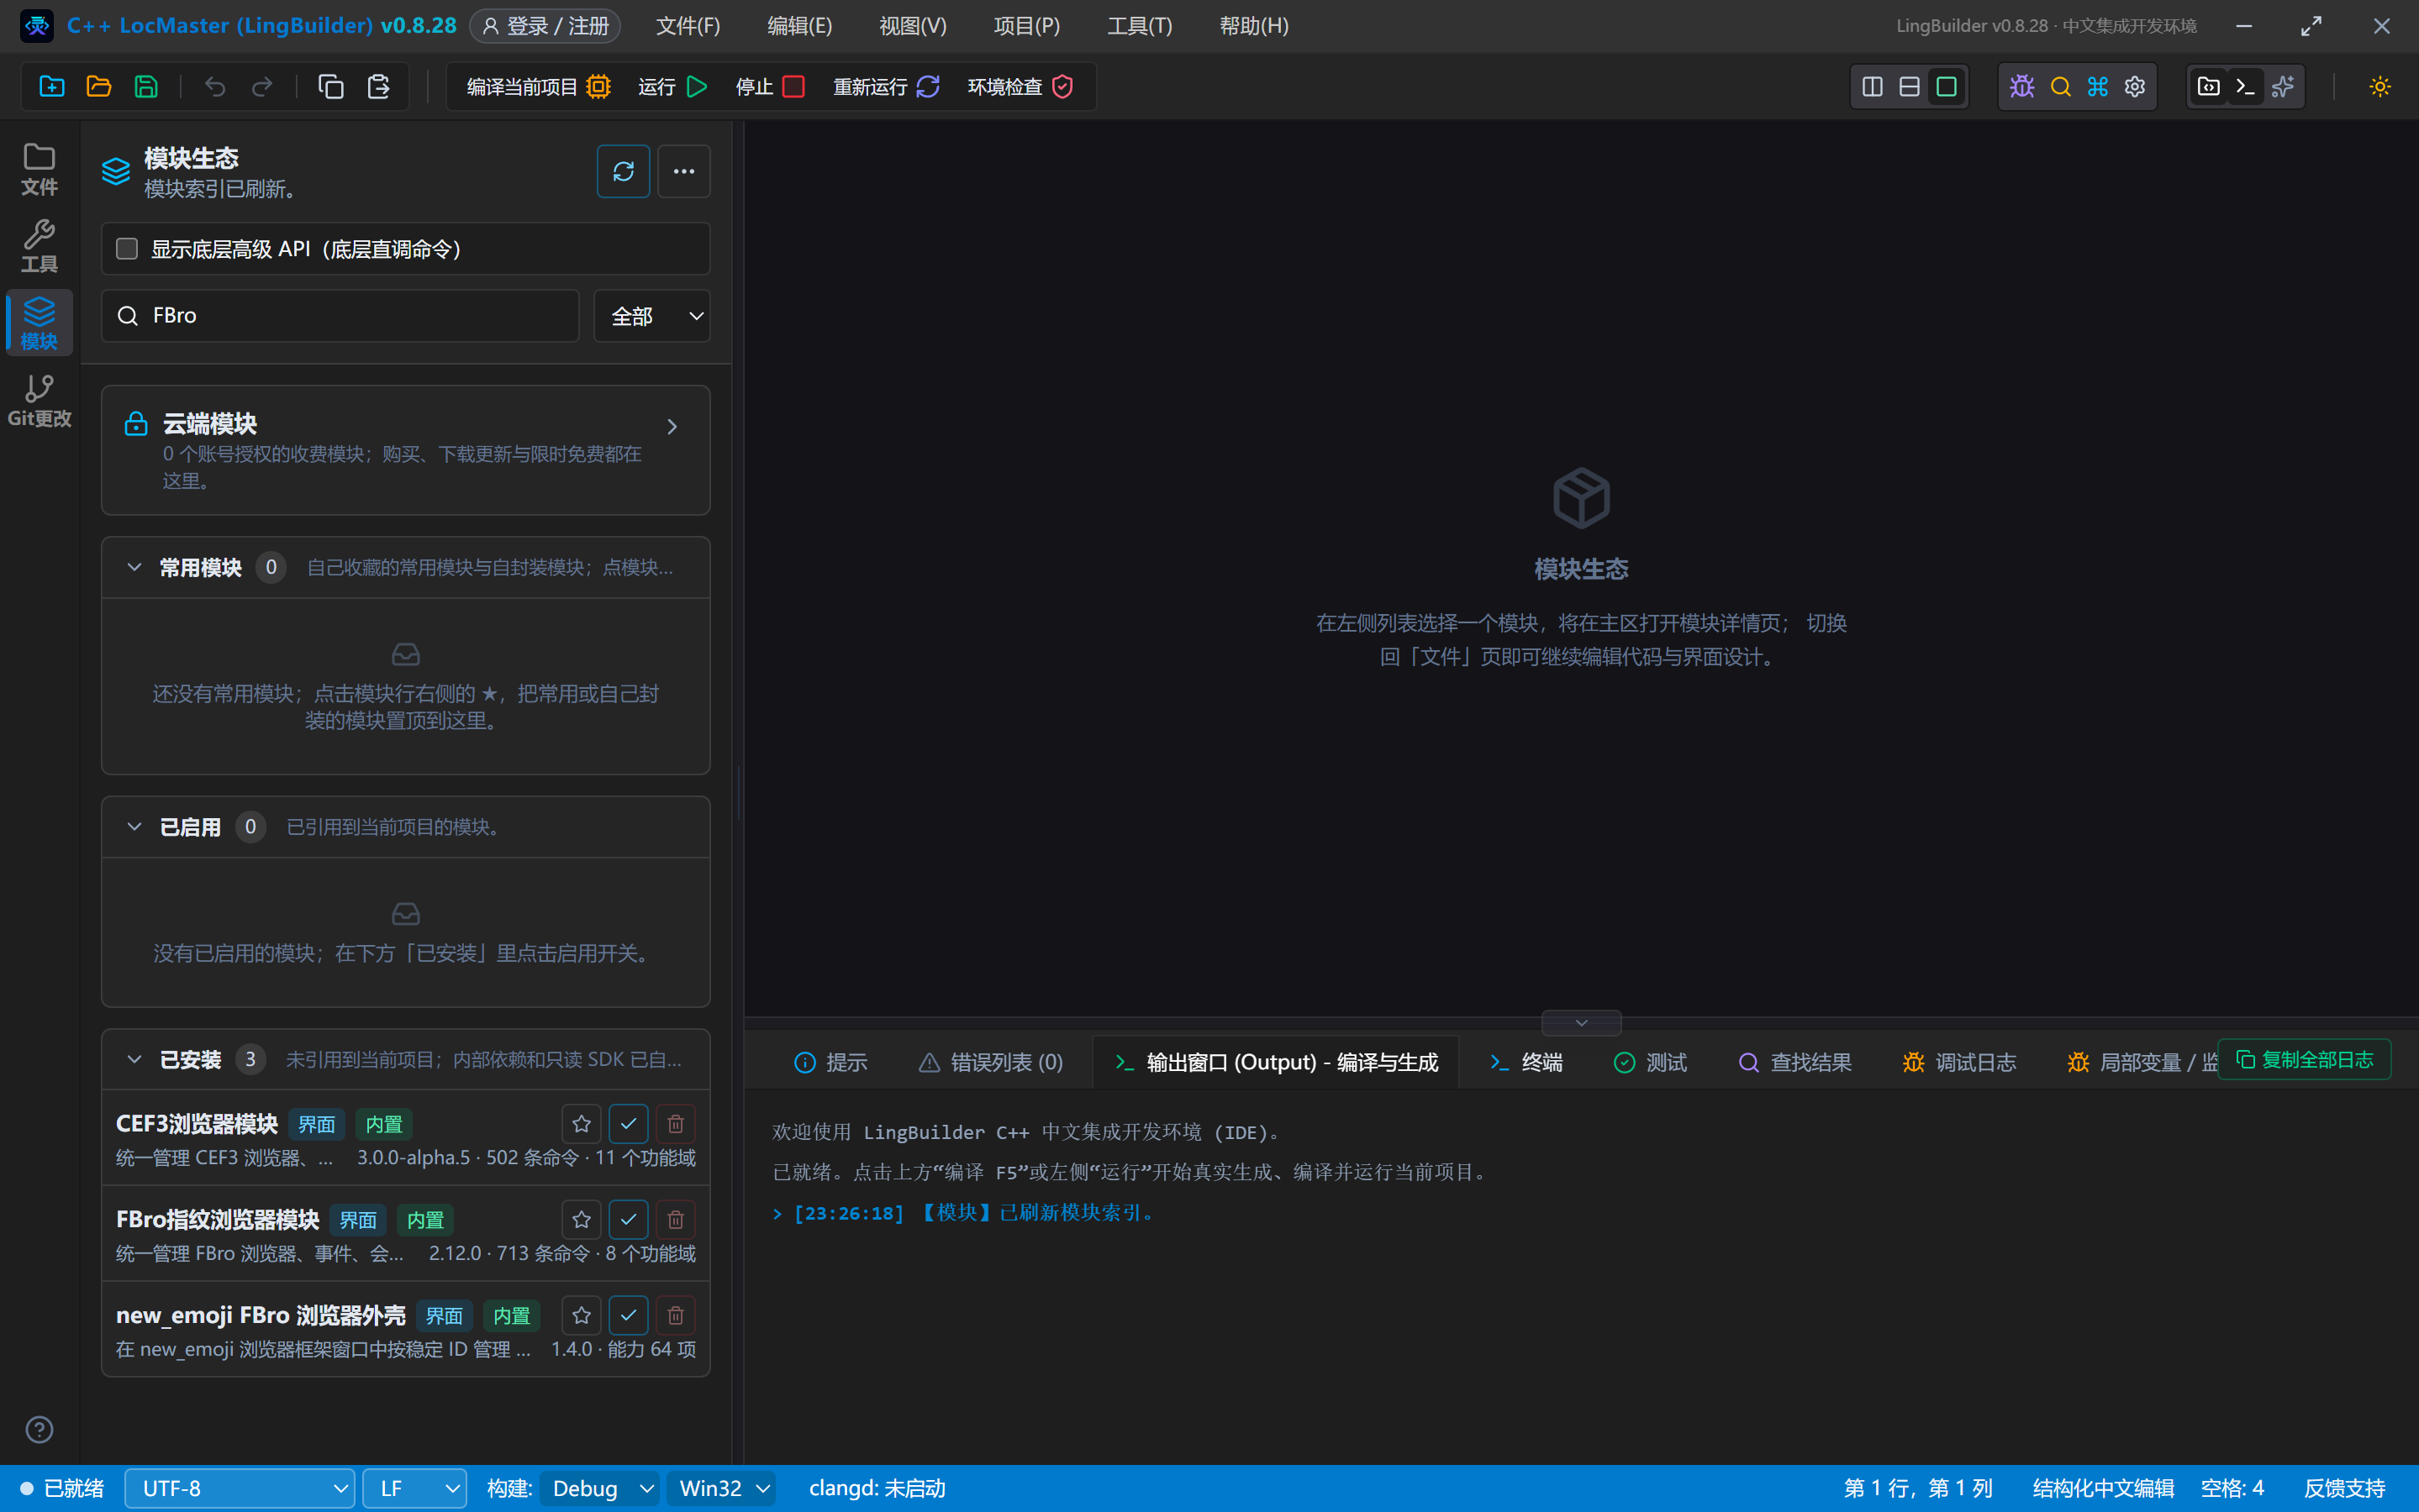
Task: Star the CEF3浏览器模块 as favorite
Action: click(x=582, y=1124)
